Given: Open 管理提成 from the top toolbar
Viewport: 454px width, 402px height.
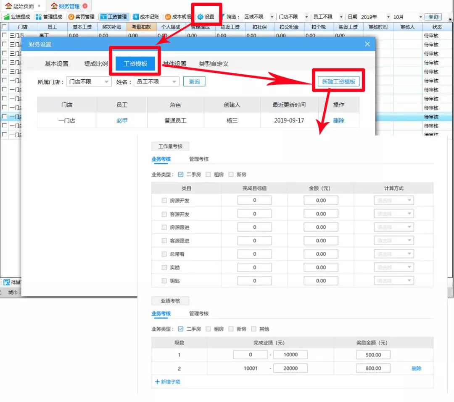Looking at the screenshot, I should [50, 17].
